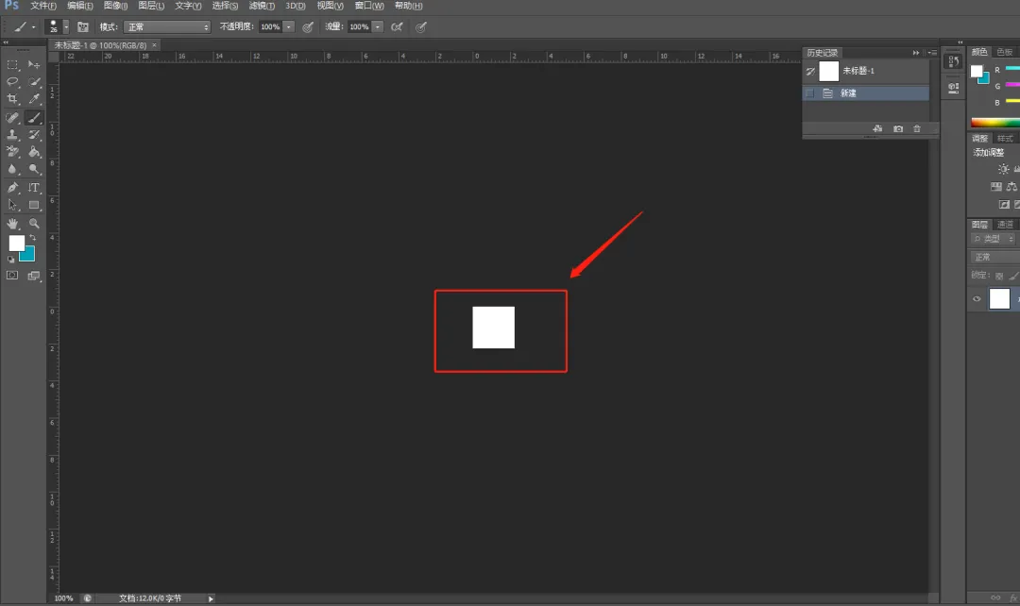Swap foreground and background colors
Viewport: 1020px width, 606px height.
pos(32,238)
